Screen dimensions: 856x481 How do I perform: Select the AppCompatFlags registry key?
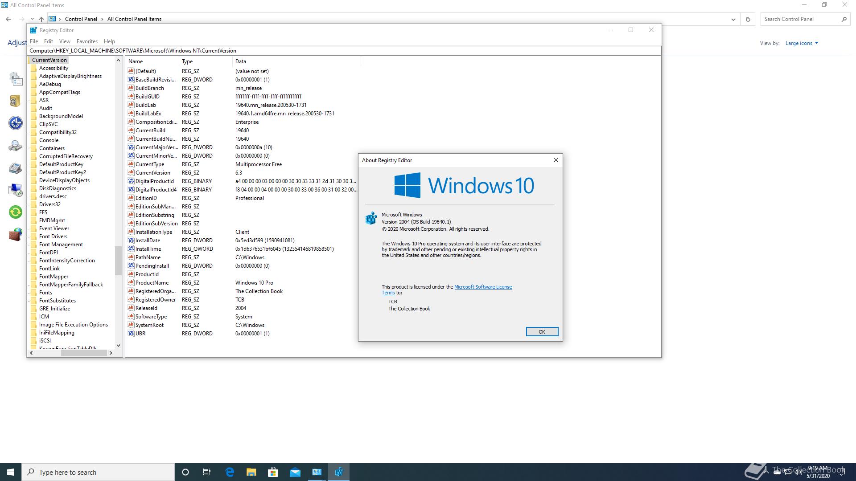point(59,92)
